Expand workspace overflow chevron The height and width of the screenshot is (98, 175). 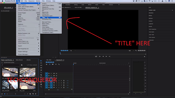[119, 5]
